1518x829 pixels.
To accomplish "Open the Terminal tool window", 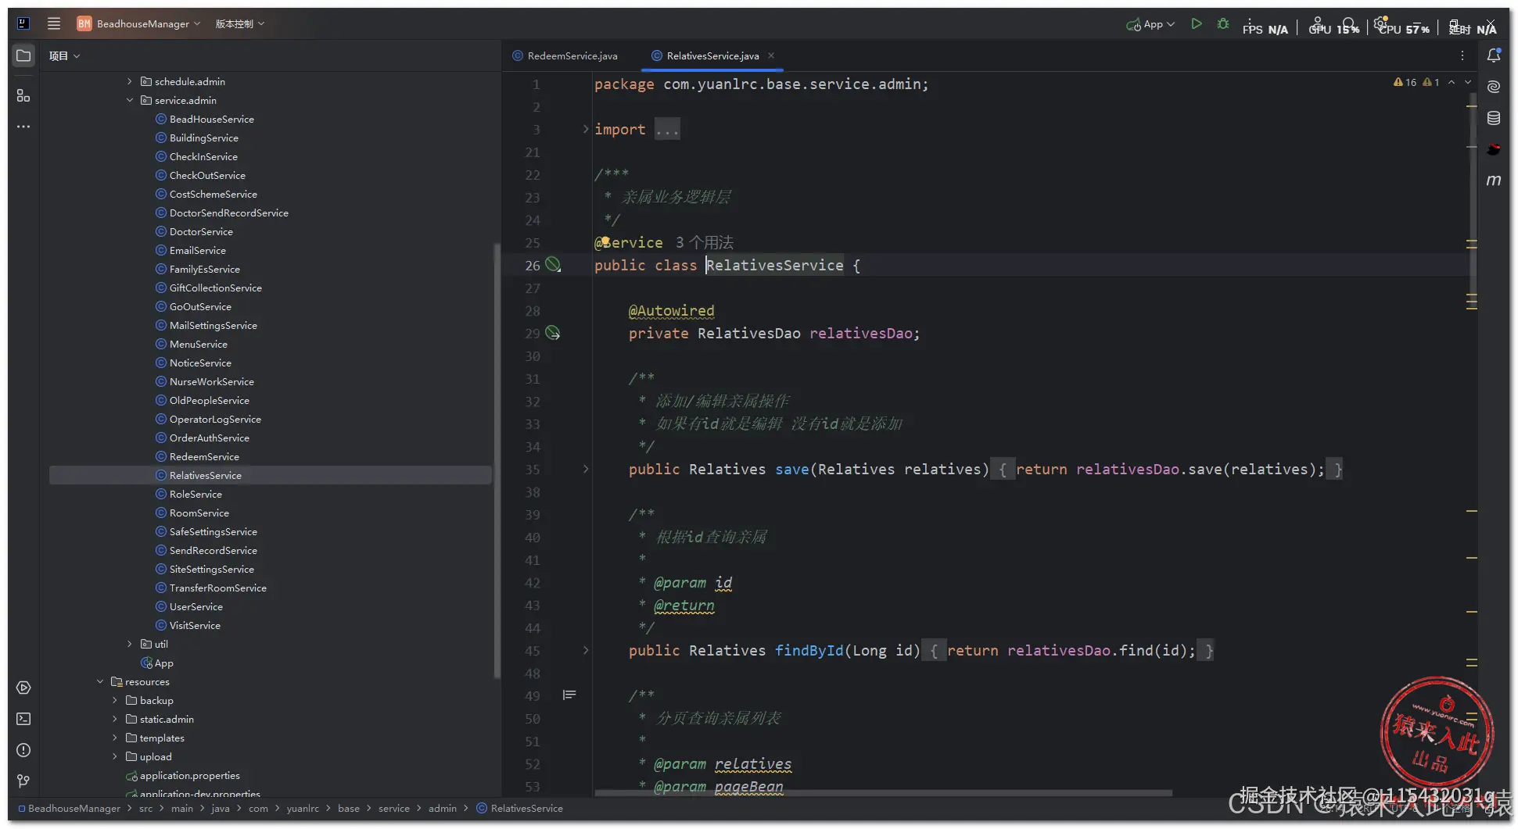I will pos(23,719).
